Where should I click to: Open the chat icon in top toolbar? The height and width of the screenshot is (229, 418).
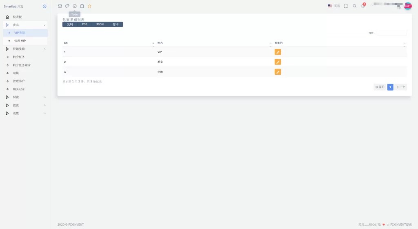(x=67, y=6)
